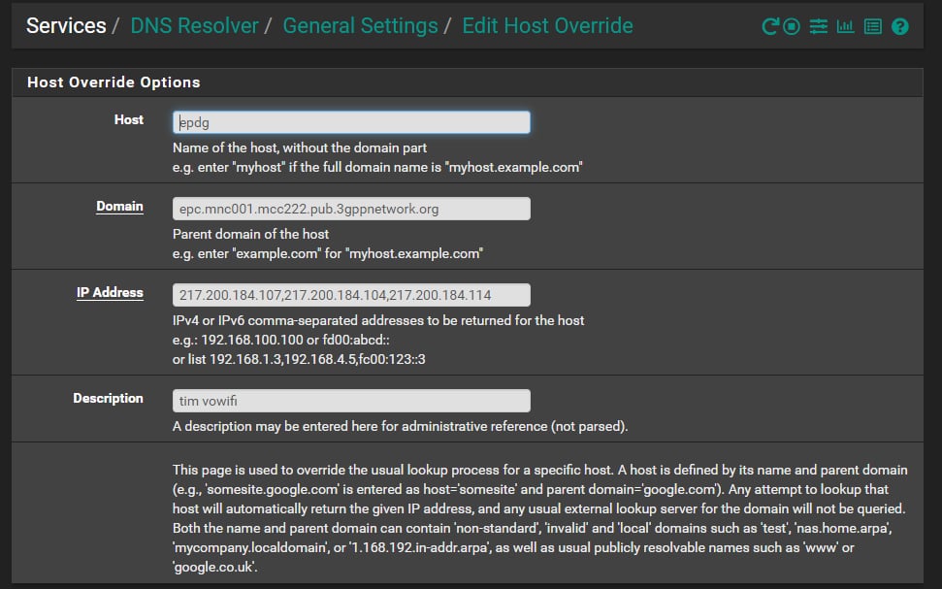This screenshot has width=942, height=589.
Task: Click the Description field label
Action: (108, 398)
